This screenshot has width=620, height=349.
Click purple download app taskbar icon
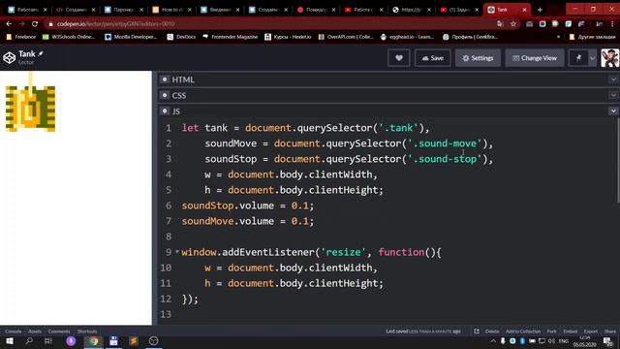(x=71, y=341)
